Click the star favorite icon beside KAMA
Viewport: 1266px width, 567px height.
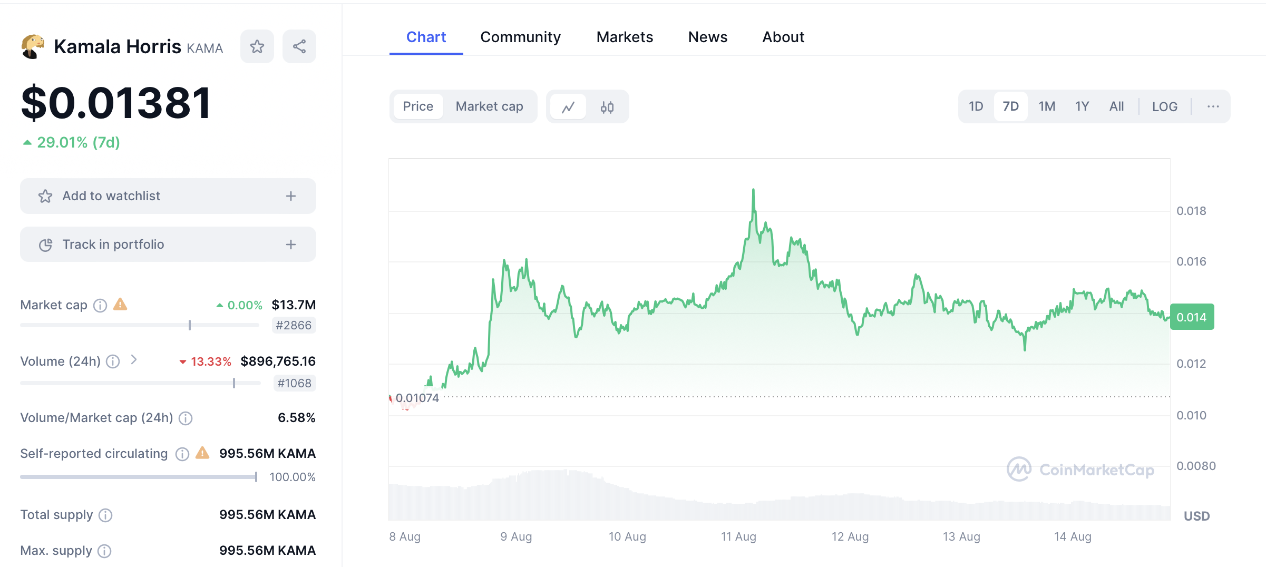point(257,47)
